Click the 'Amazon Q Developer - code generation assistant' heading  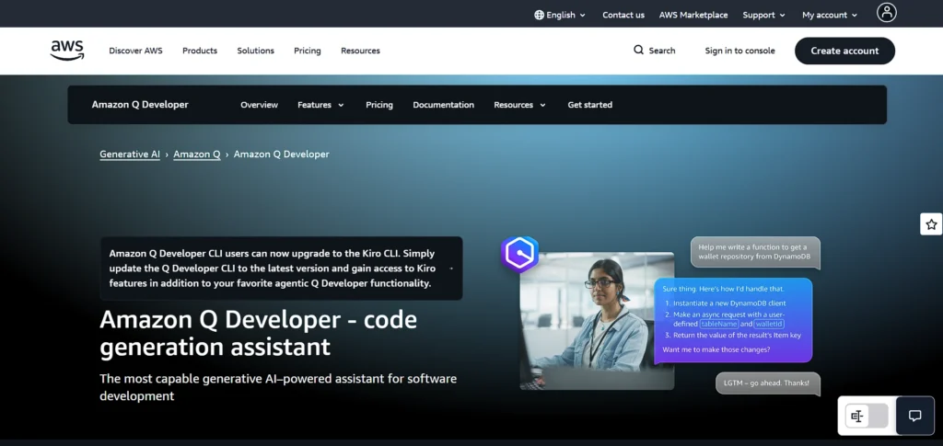tap(258, 333)
